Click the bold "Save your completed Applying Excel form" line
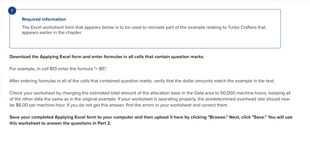310x152 pixels. click(61, 117)
